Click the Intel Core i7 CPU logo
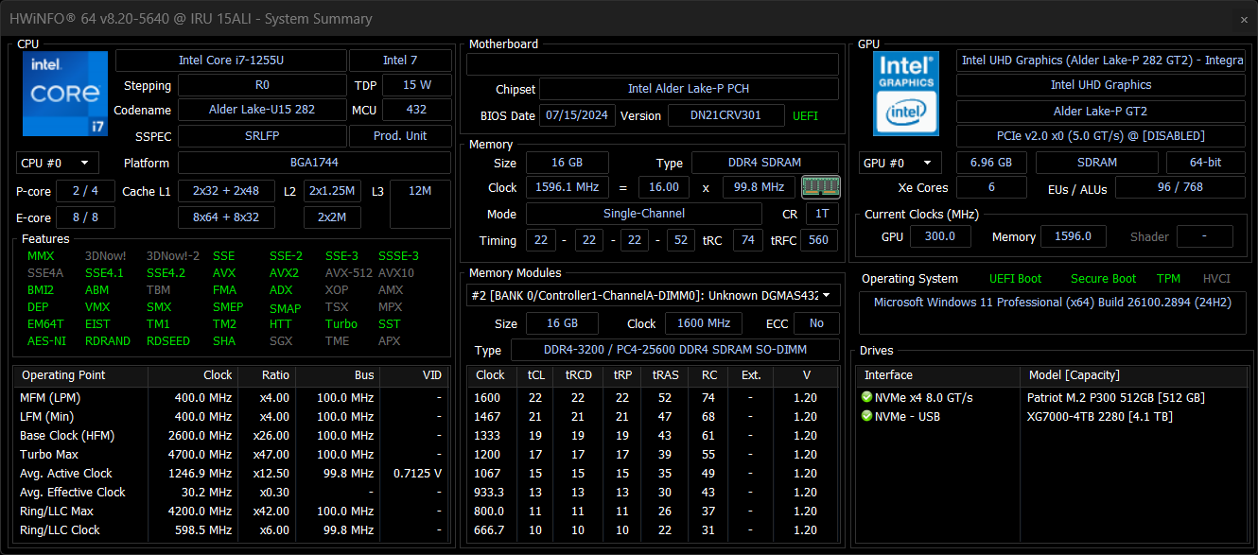Screen dimensions: 1258x555 pos(63,94)
